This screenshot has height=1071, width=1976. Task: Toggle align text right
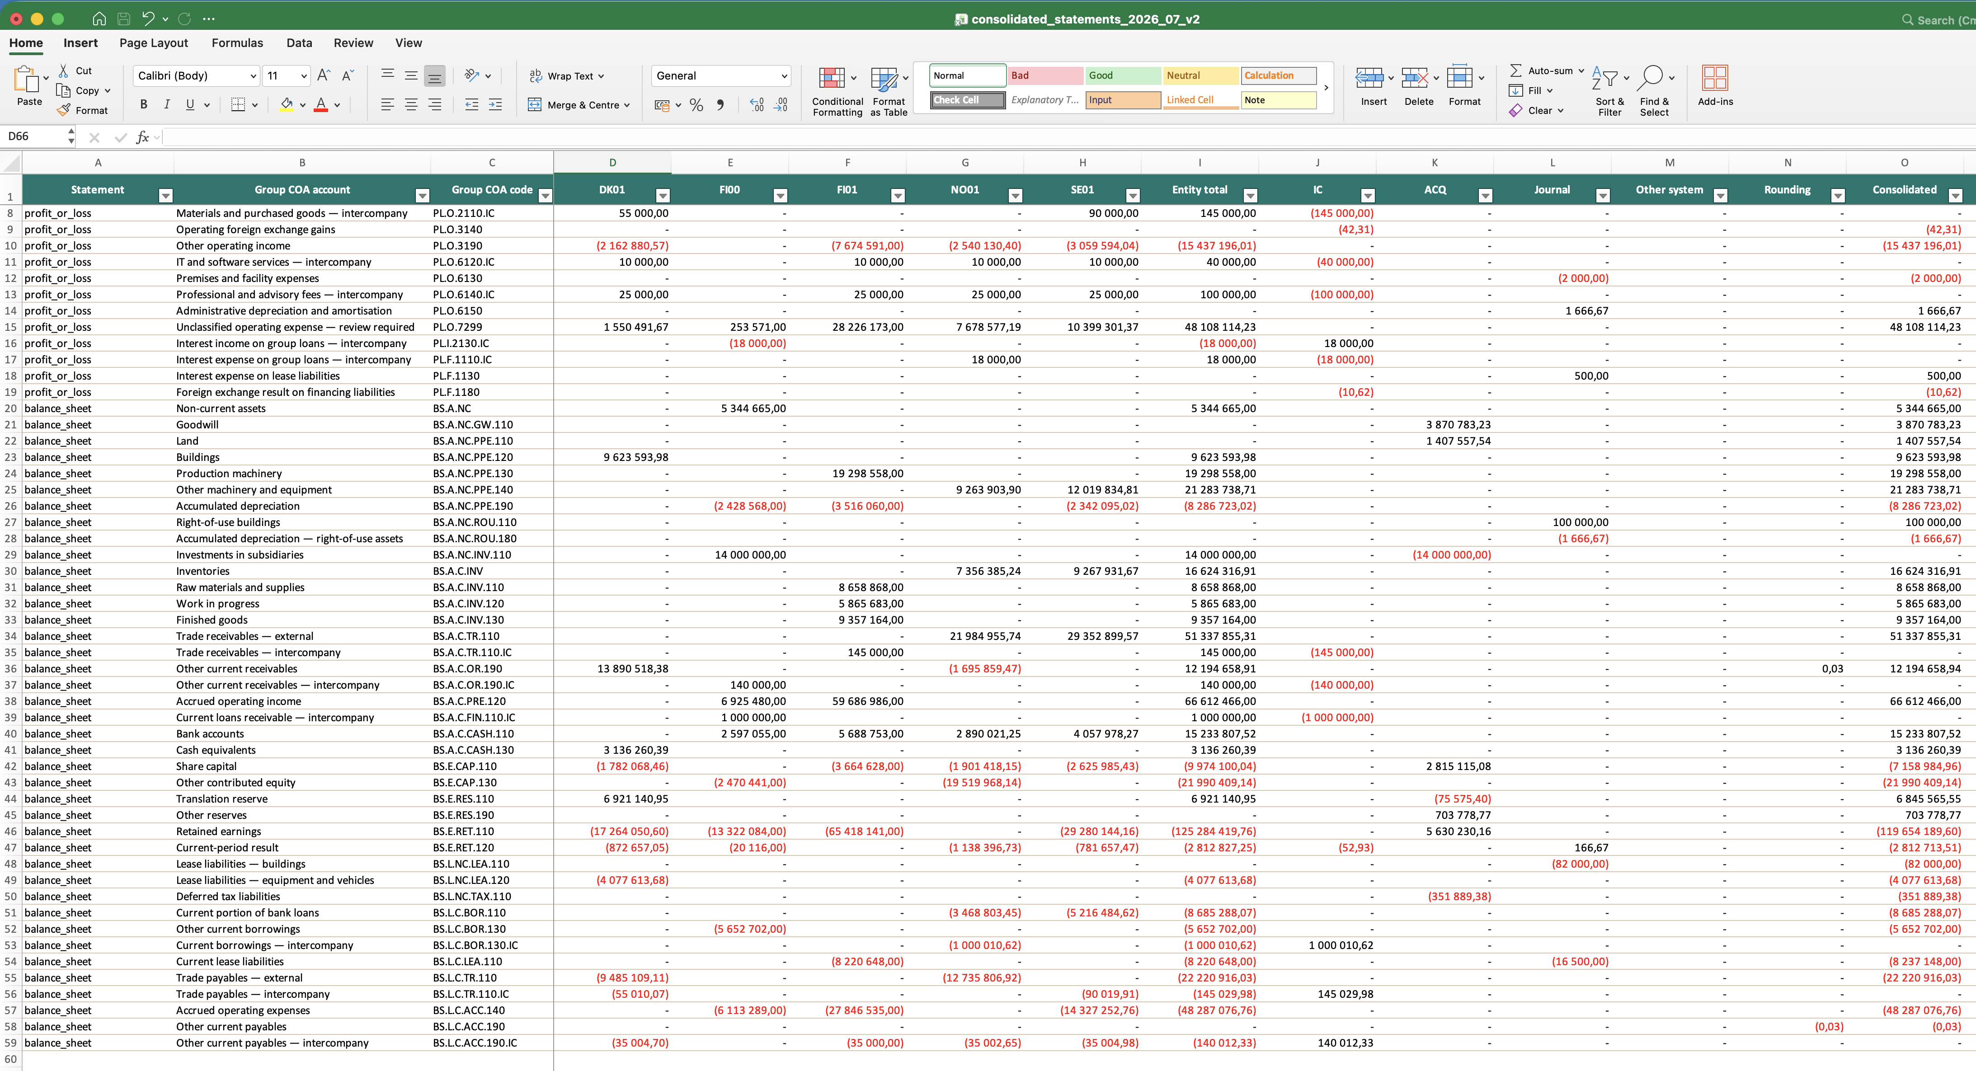(x=435, y=104)
